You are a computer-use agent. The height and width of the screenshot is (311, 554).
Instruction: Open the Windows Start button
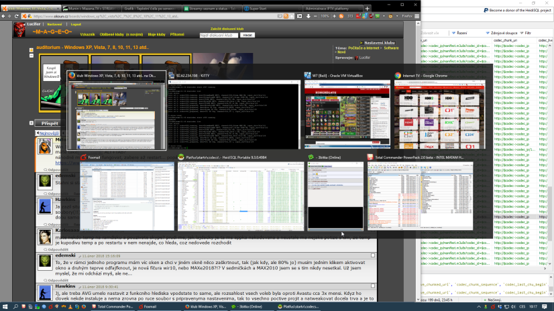5,307
